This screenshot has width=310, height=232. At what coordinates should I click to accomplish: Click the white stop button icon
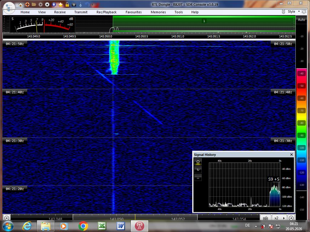pos(47,4)
